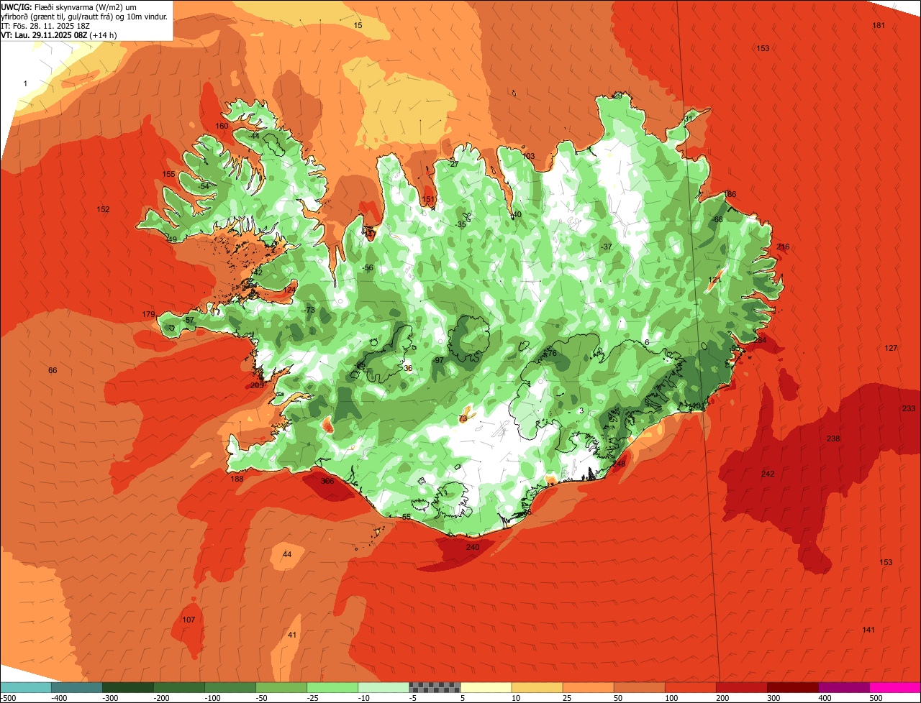Screen dimensions: 921x703
Task: Click the "VT: Lau. 29.11.2025 08Z (+14 h)" line
Action: pyautogui.click(x=59, y=35)
